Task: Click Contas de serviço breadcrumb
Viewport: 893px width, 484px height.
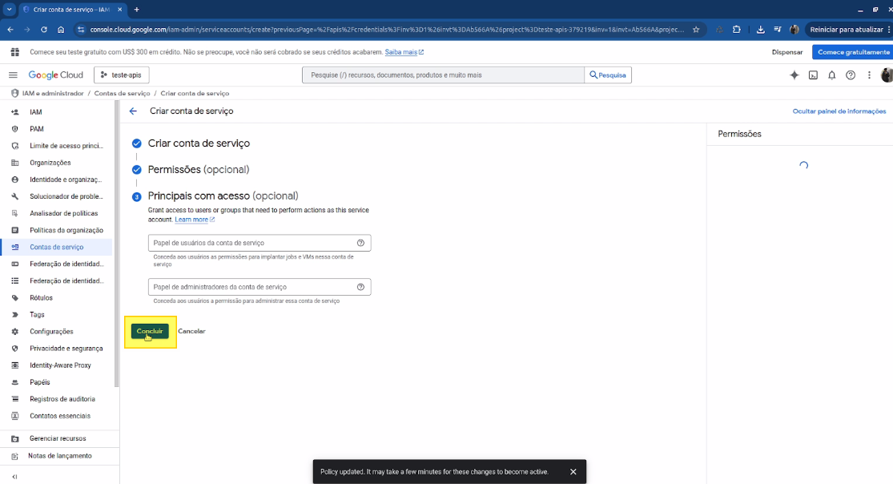Action: click(x=122, y=94)
